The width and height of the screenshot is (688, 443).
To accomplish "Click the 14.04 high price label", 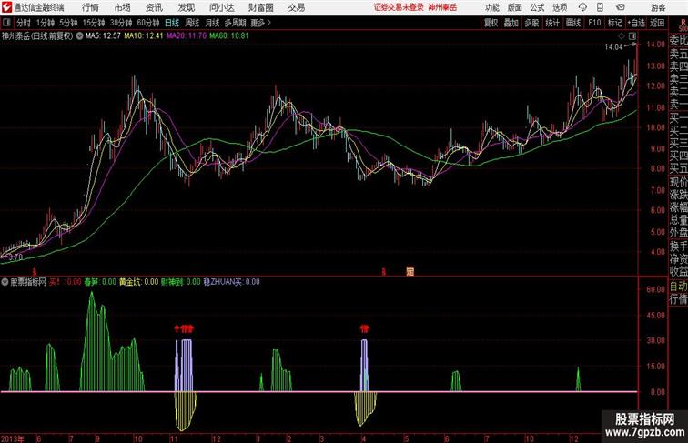I will pos(613,47).
